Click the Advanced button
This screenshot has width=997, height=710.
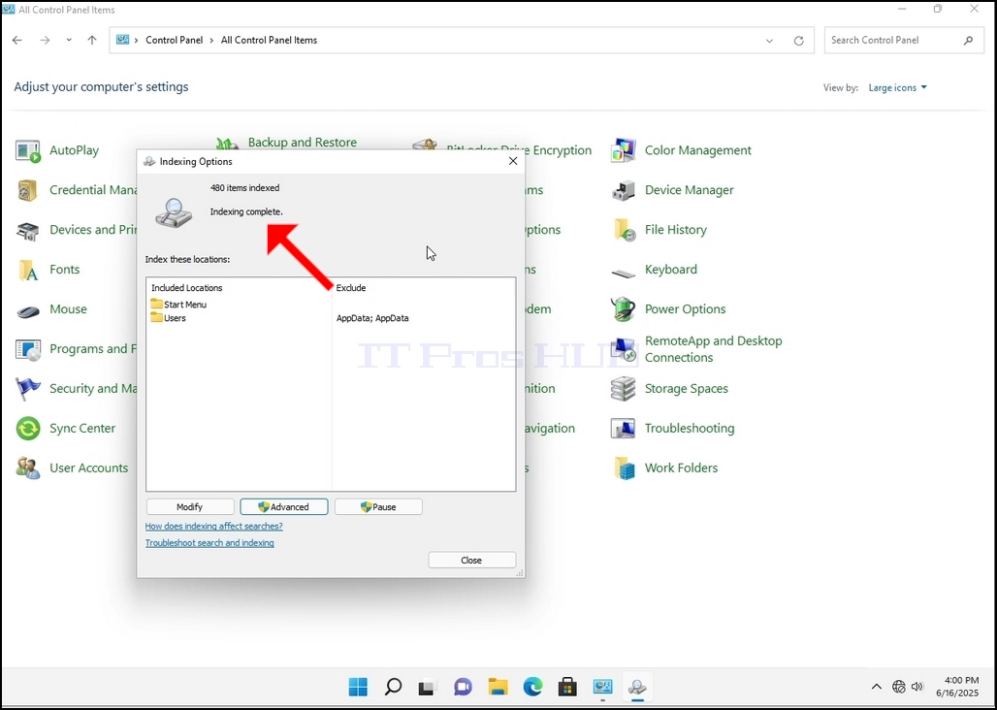(283, 506)
